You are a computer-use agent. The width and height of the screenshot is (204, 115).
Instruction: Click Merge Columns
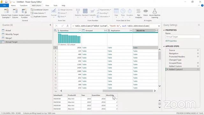click(65, 10)
